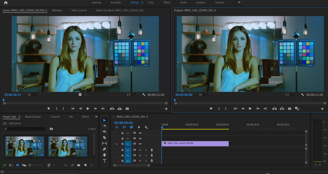Select the Type tool
328x174 pixels.
tap(104, 161)
